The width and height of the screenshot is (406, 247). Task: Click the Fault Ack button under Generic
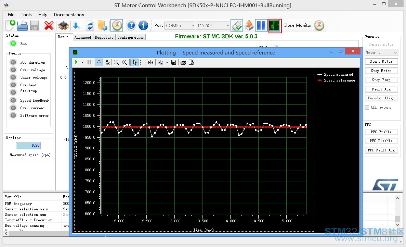pyautogui.click(x=381, y=89)
